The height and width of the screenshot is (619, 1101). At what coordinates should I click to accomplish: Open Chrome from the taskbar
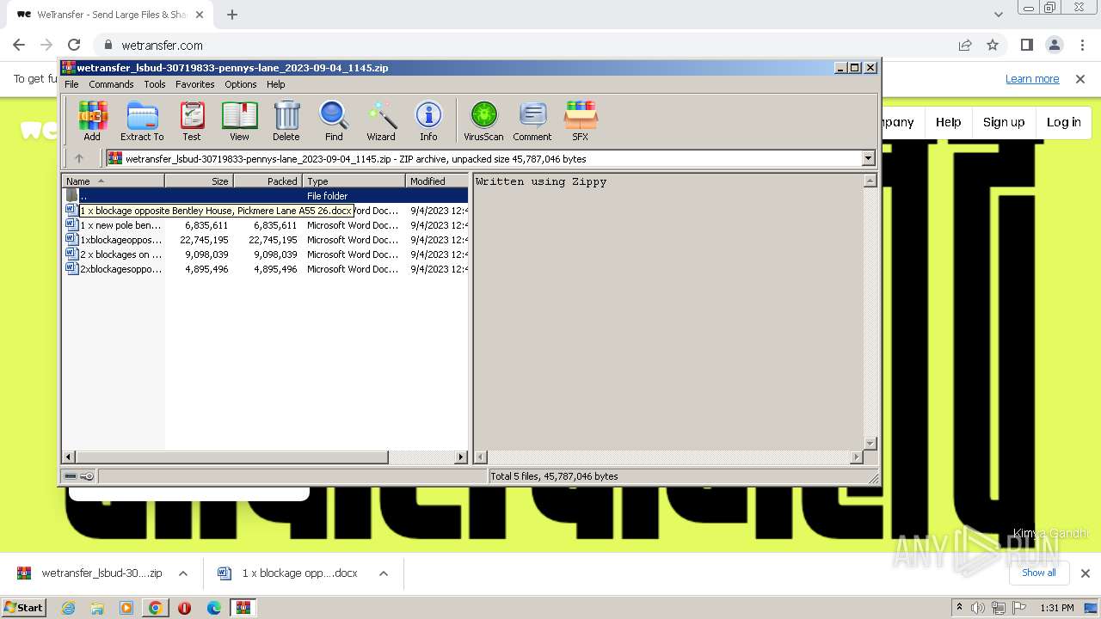click(x=155, y=608)
